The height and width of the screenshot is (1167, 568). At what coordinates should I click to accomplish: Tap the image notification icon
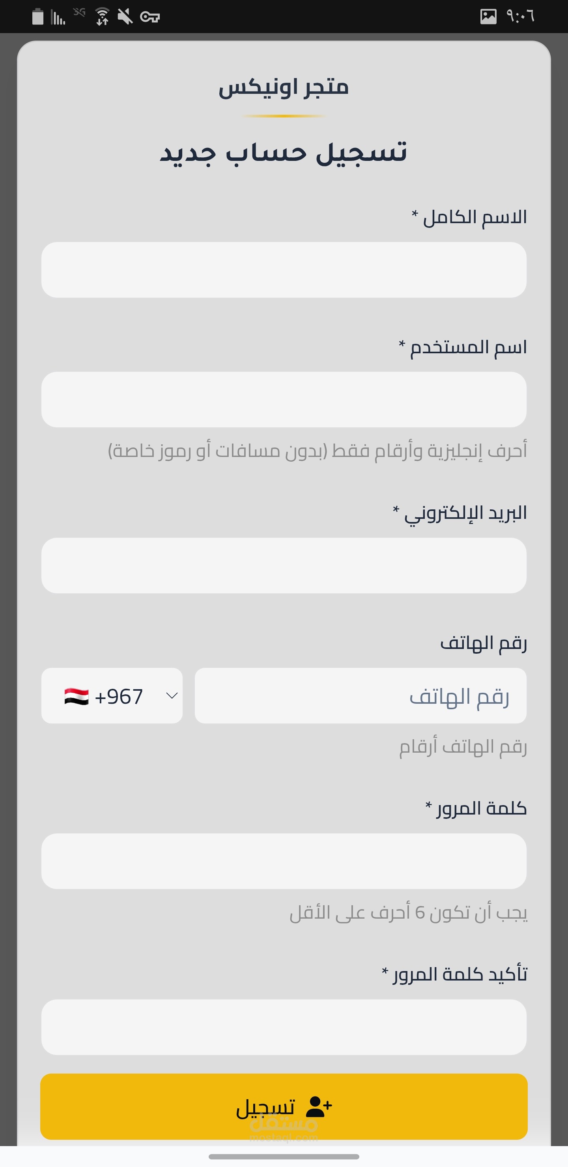[x=488, y=17]
